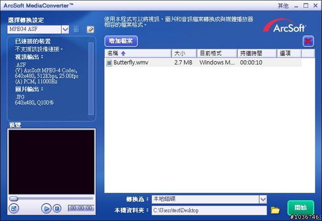Click the red X remove file button
Image resolution: width=322 pixels, height=221 pixels.
tap(308, 41)
